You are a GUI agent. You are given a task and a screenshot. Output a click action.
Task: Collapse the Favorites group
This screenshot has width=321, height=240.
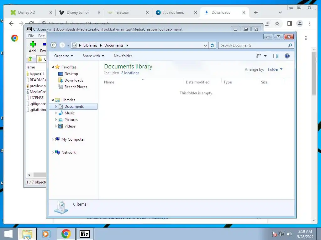point(53,67)
